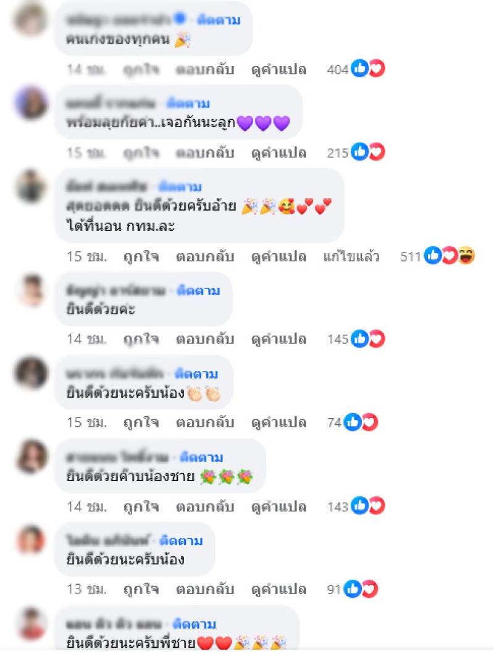494x657 pixels.
Task: Click ถูกใจ under the ยินดีด้วยค่ะ comment
Action: [141, 339]
